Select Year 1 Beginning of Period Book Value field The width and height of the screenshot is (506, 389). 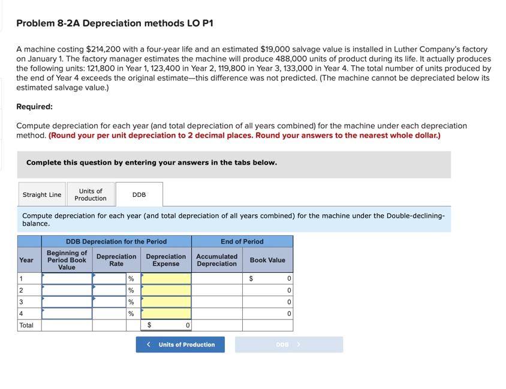click(x=67, y=278)
